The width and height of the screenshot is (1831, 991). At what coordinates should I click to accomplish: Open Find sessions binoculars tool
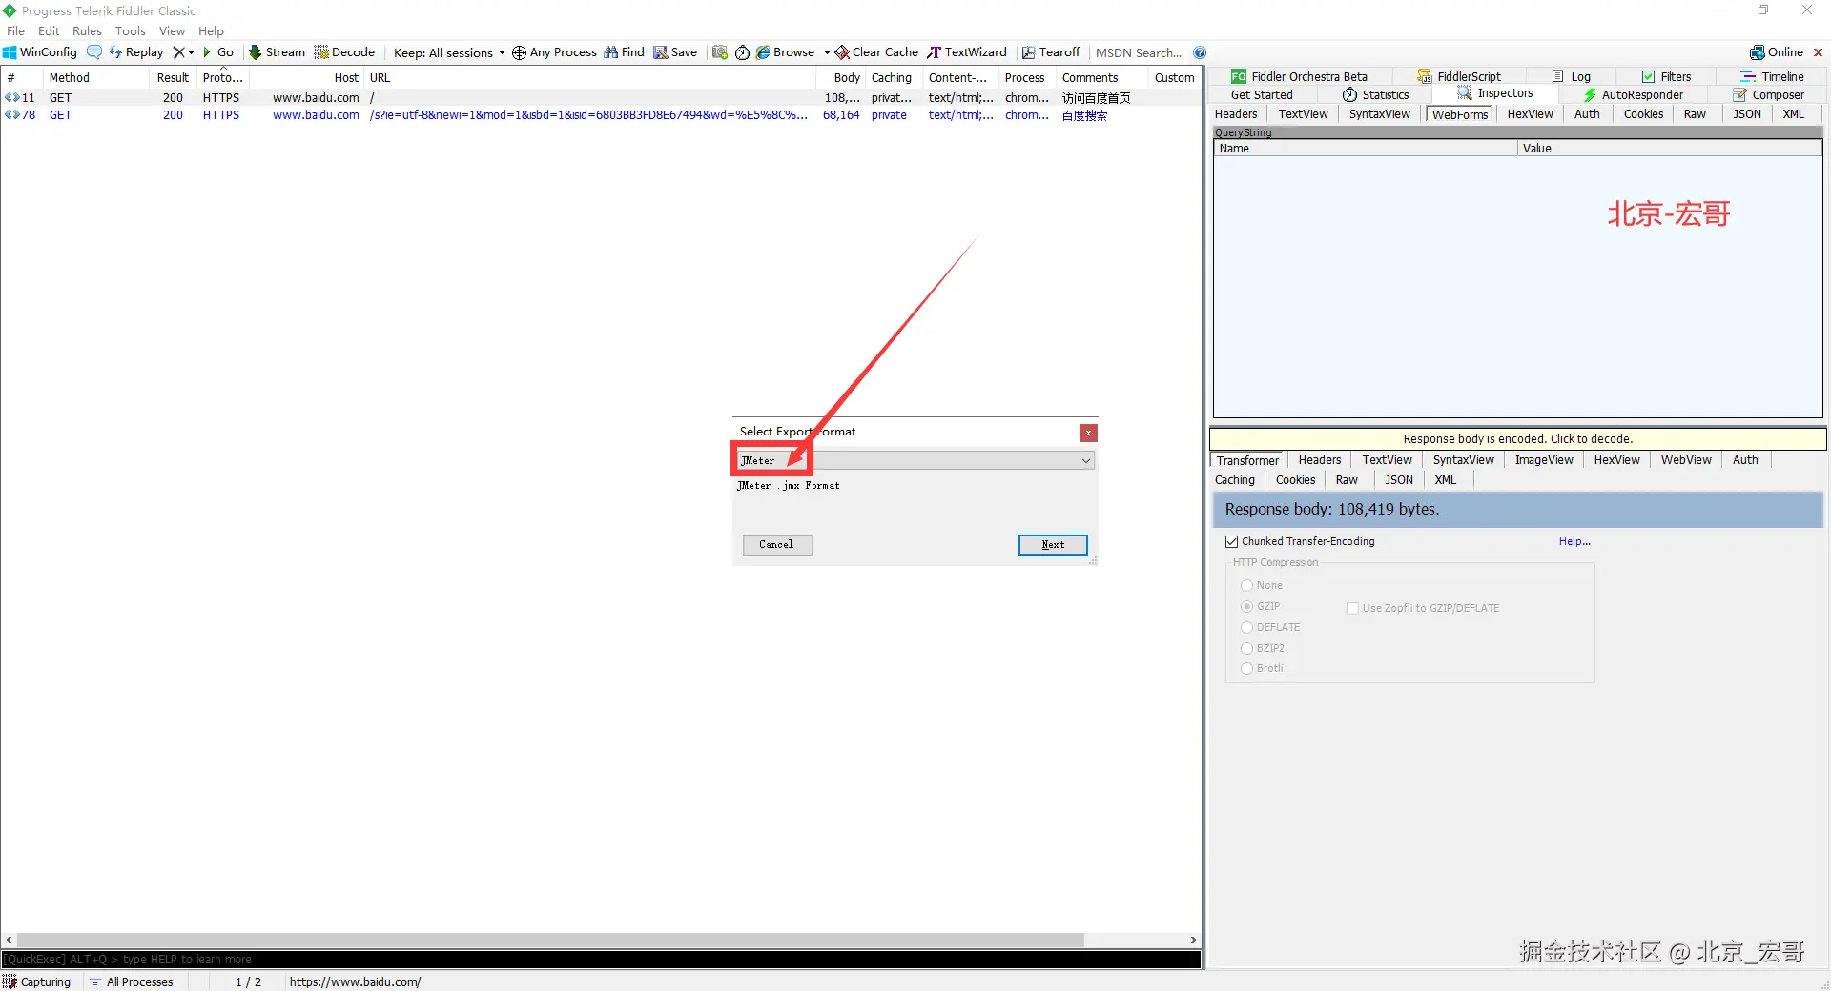tap(624, 52)
